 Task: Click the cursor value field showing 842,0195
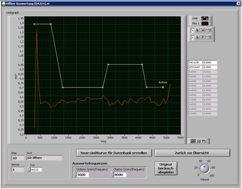click(195, 63)
